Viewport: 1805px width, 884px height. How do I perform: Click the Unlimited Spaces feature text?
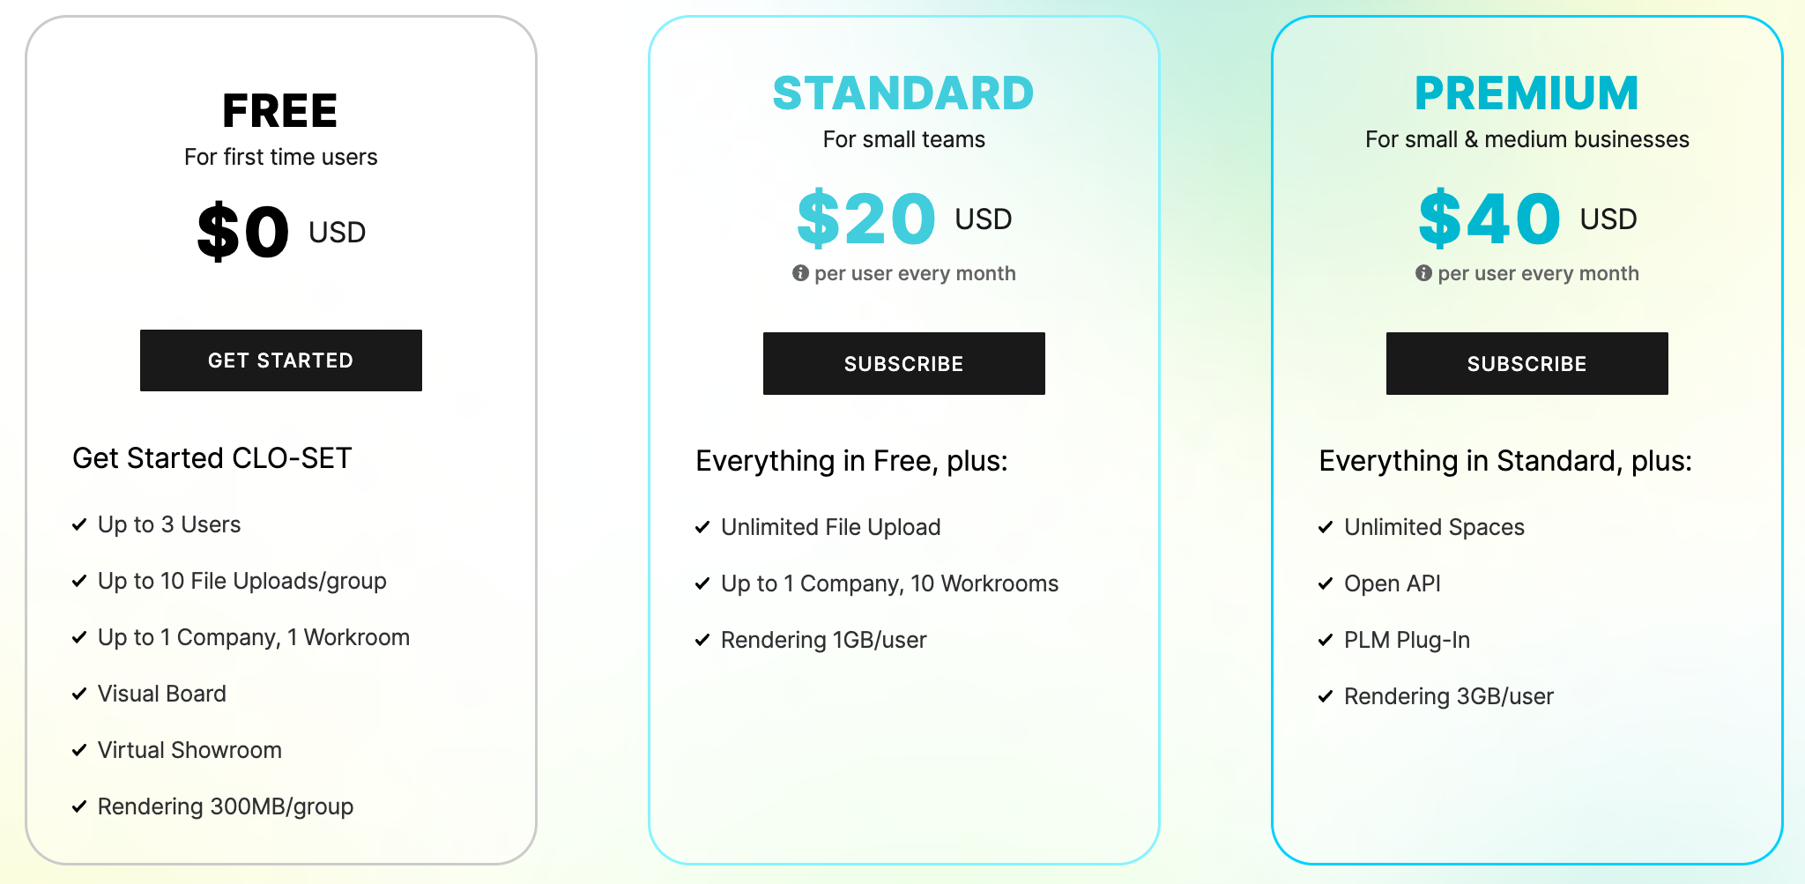click(x=1434, y=527)
